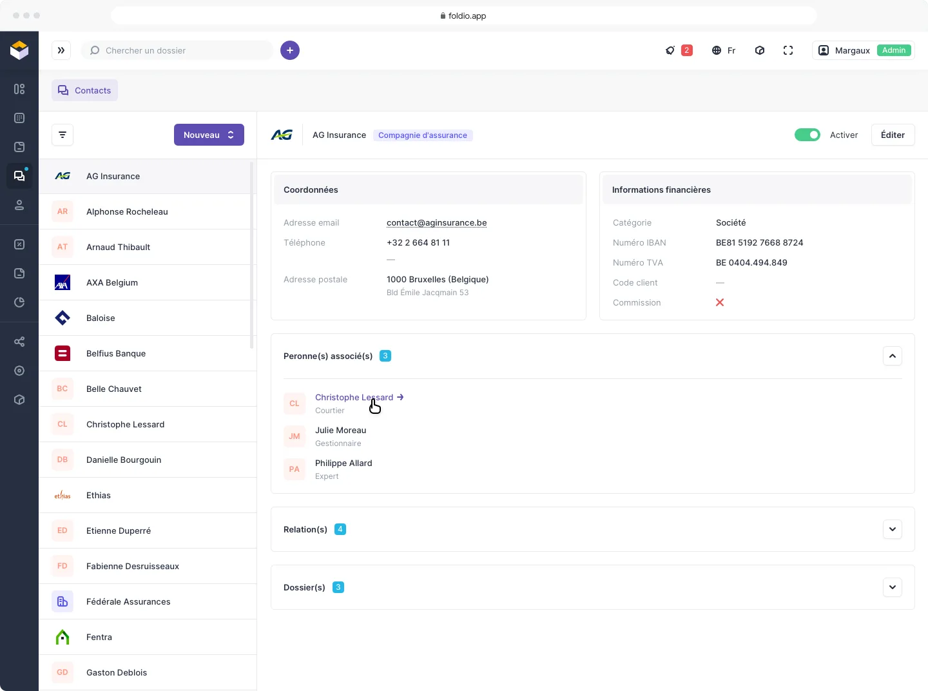Click the red X Commission indicator
The image size is (928, 691).
point(720,302)
